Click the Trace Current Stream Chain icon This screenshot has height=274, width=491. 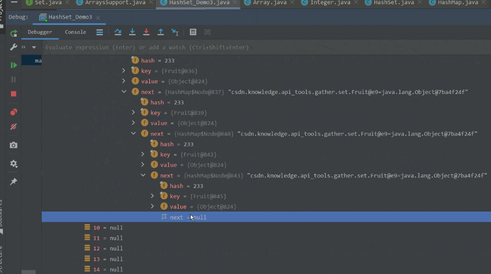tap(207, 32)
